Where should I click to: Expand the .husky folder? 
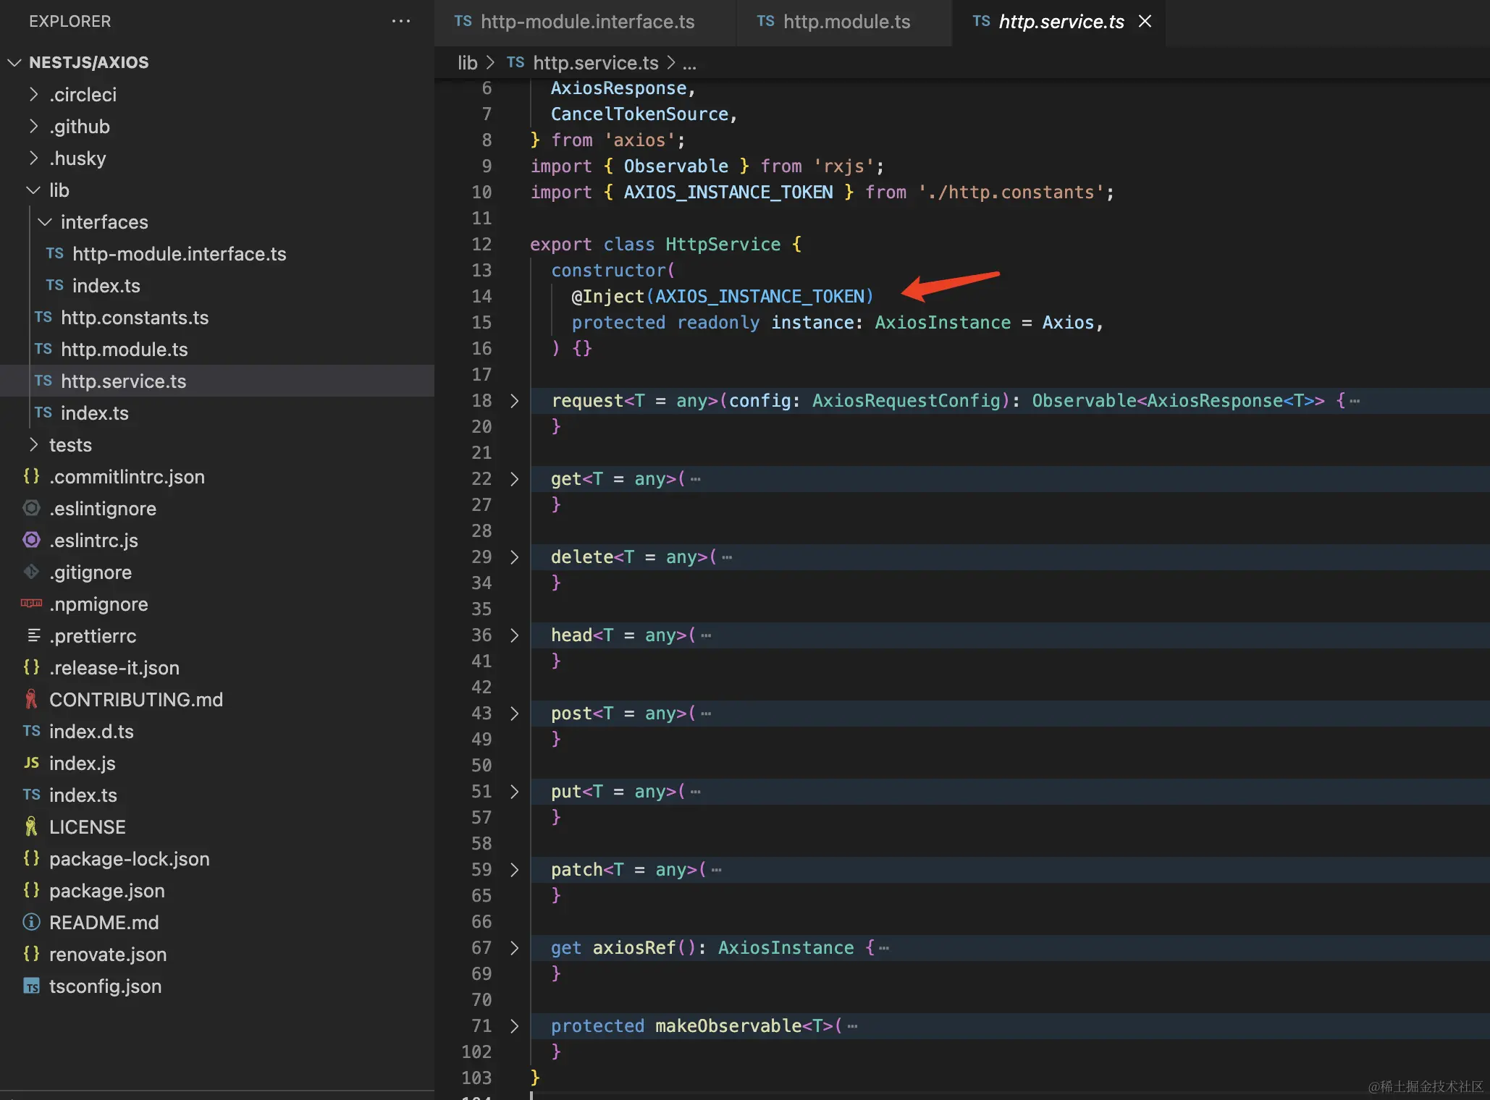[x=33, y=158]
